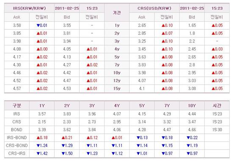Click the CRS-IRS down arrow 1.50 for 2Y
The height and width of the screenshot is (161, 233).
click(x=67, y=153)
